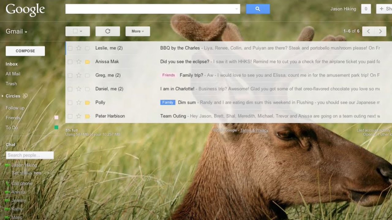This screenshot has width=392, height=220.
Task: Click the Search people input field
Action: pos(30,155)
